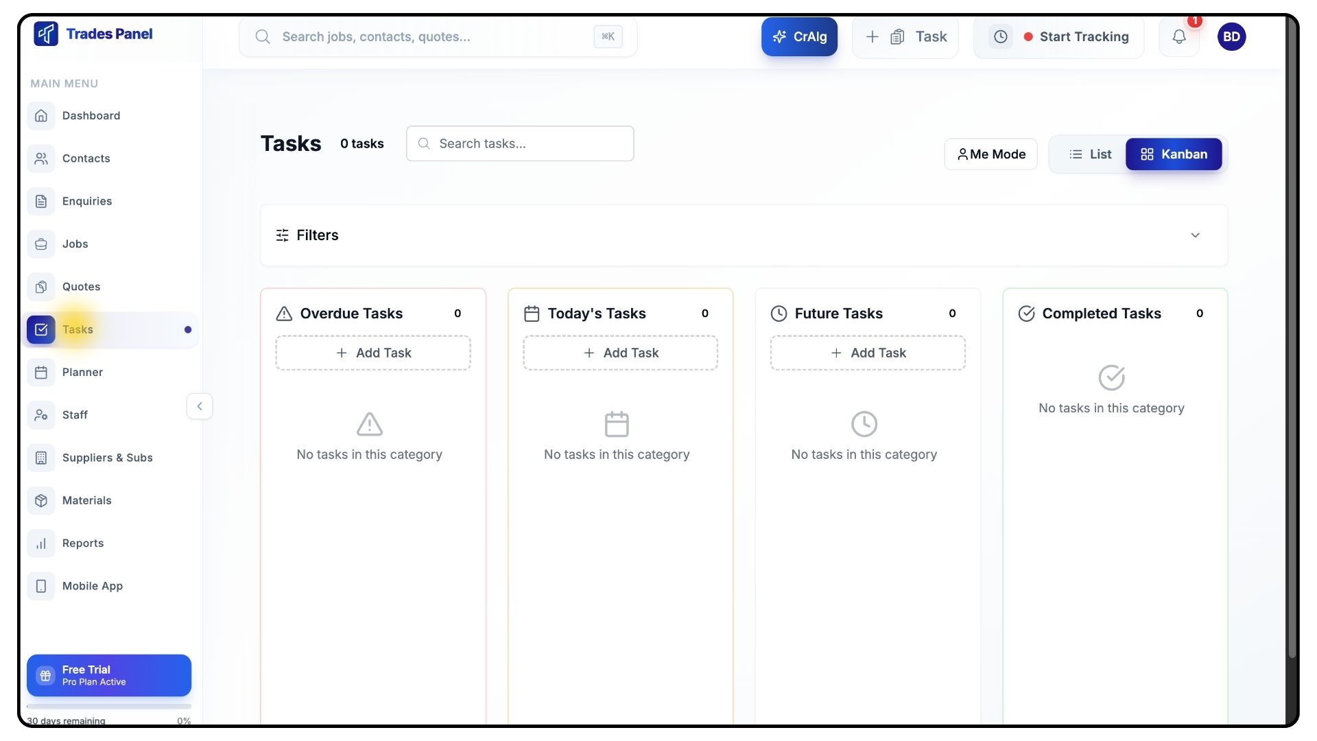This screenshot has height=741, width=1317.
Task: Click the time tracking clock icon
Action: [1001, 37]
